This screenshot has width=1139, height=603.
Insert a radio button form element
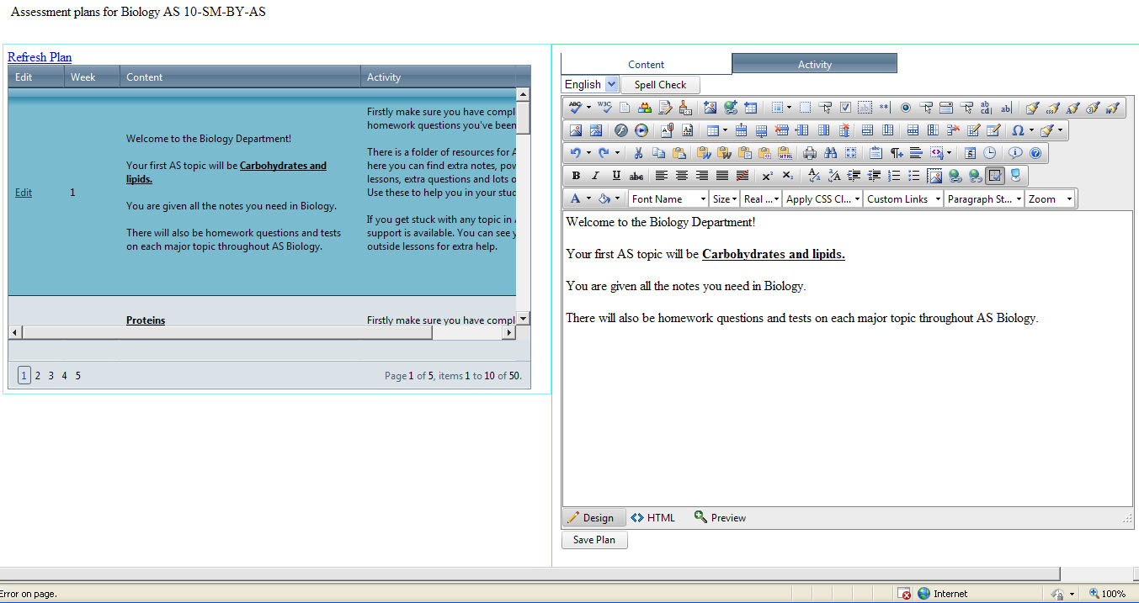point(906,108)
